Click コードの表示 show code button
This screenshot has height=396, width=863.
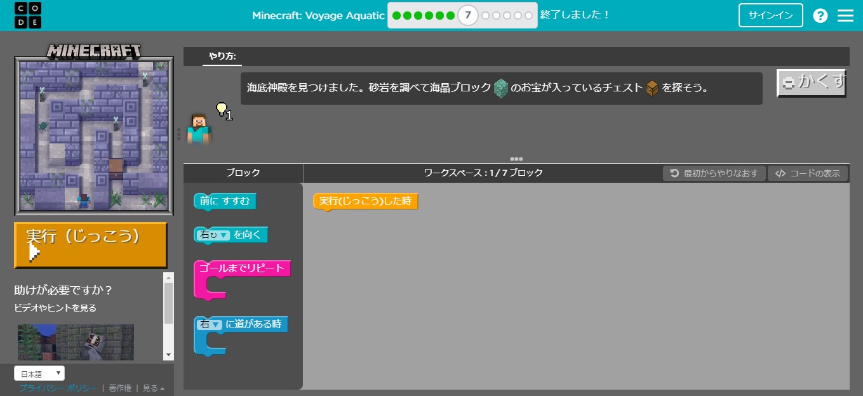coord(808,173)
